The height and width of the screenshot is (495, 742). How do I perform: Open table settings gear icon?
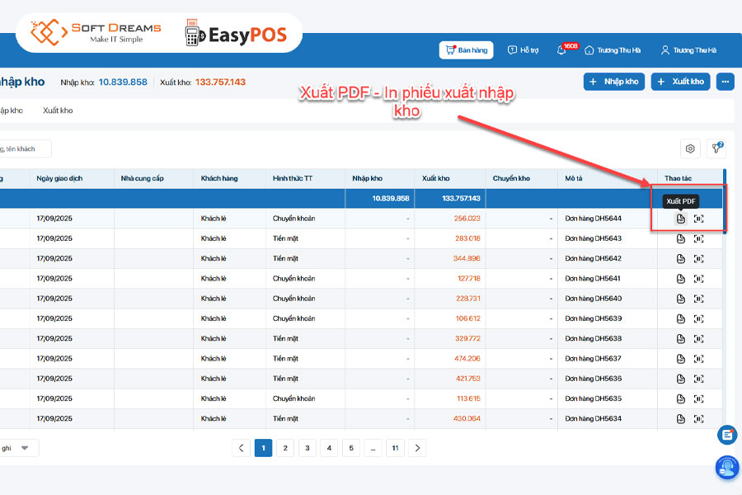click(690, 148)
